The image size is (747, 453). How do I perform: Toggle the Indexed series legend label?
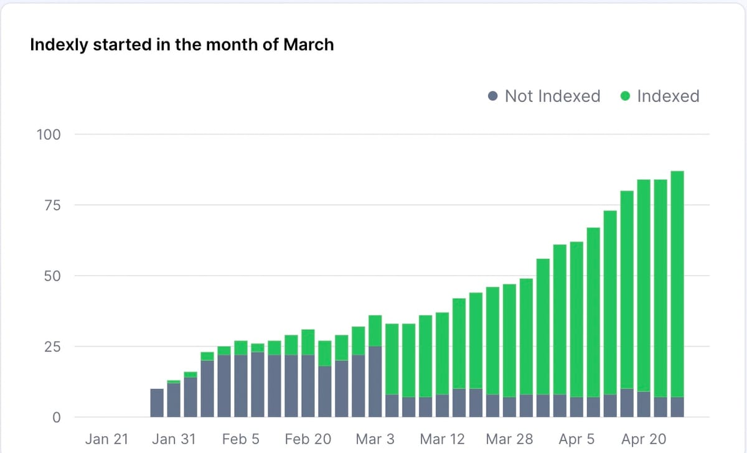click(x=668, y=96)
